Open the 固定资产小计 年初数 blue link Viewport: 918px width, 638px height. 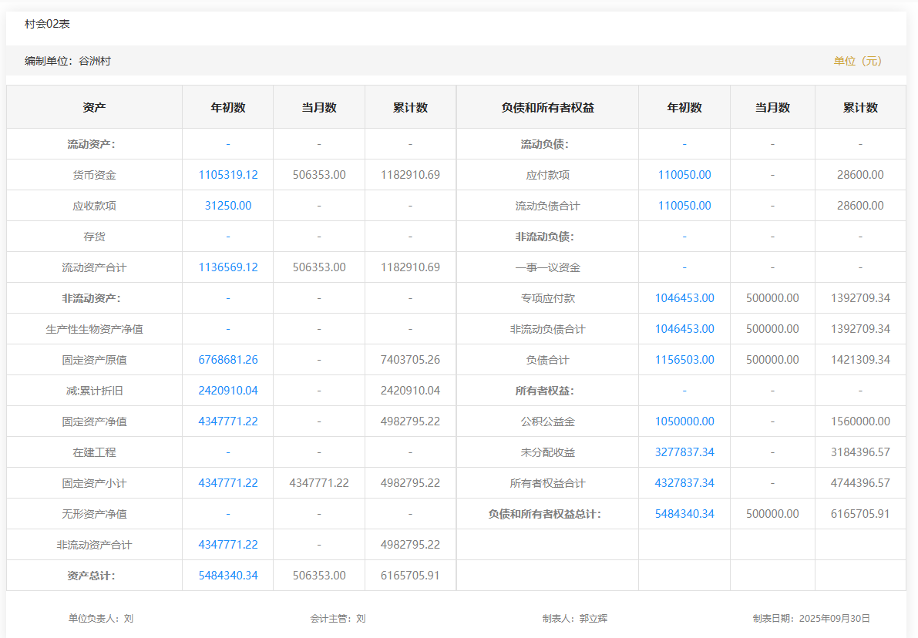(228, 483)
